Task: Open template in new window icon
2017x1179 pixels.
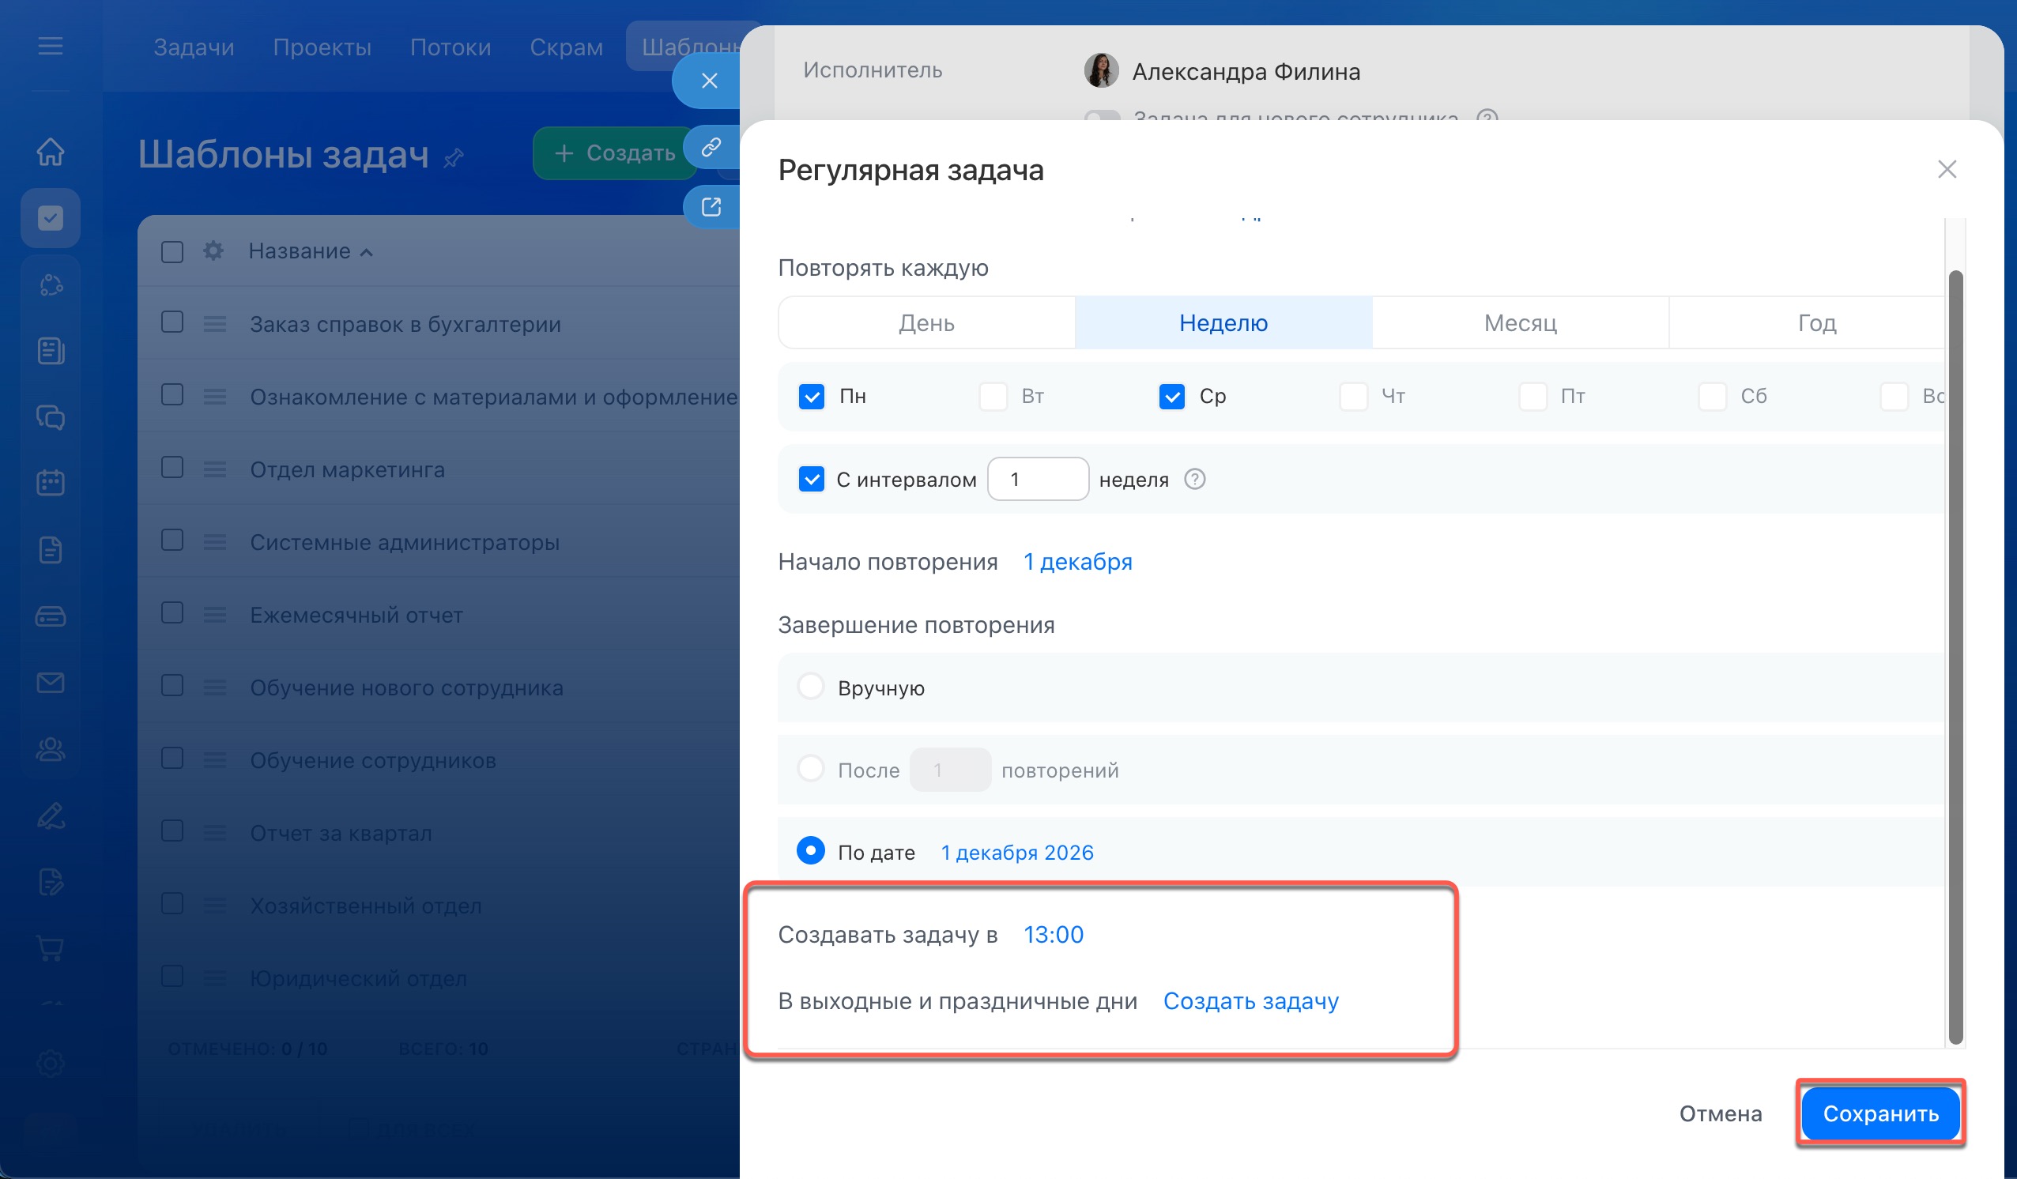Action: [711, 207]
